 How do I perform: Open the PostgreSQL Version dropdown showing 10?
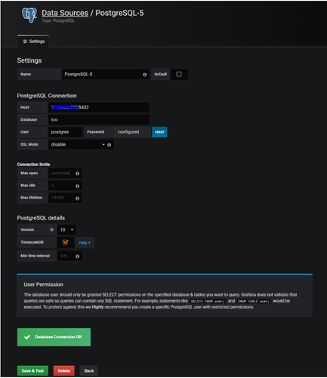coord(66,230)
